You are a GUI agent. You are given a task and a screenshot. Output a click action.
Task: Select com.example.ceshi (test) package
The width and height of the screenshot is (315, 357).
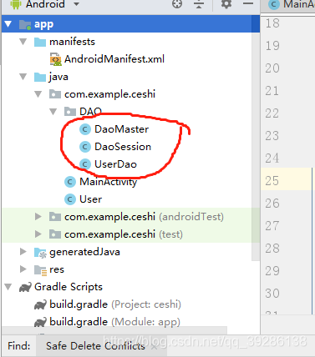point(124,234)
